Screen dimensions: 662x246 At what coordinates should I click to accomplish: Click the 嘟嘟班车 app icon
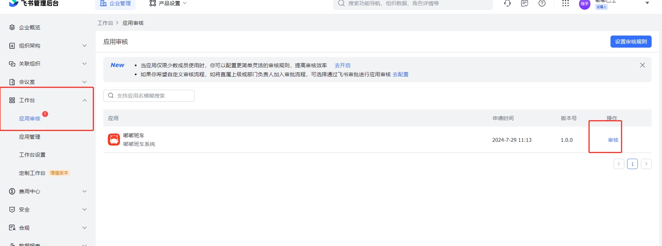tap(114, 139)
